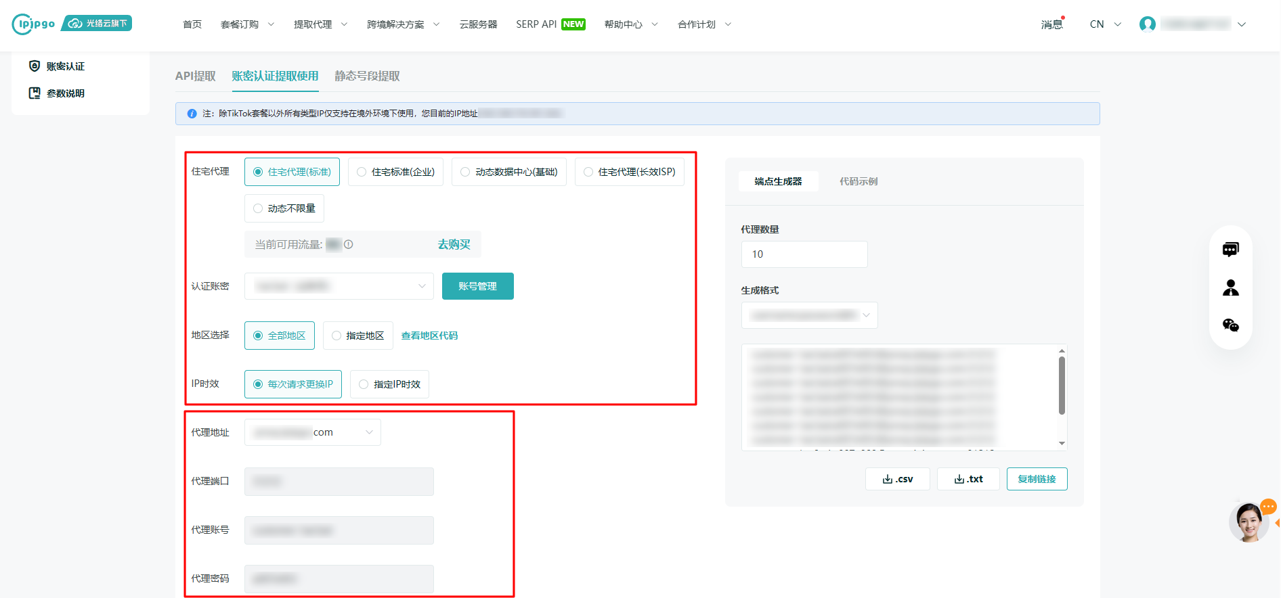The height and width of the screenshot is (598, 1281).
Task: Click the user avatar icon in header
Action: (1147, 24)
